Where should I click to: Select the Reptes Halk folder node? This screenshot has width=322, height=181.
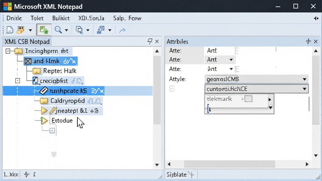[54, 71]
